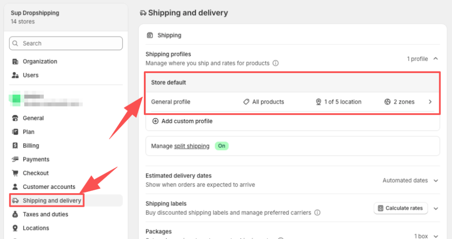Collapse the Shipping profiles section chevron
This screenshot has width=452, height=239.
pos(436,59)
